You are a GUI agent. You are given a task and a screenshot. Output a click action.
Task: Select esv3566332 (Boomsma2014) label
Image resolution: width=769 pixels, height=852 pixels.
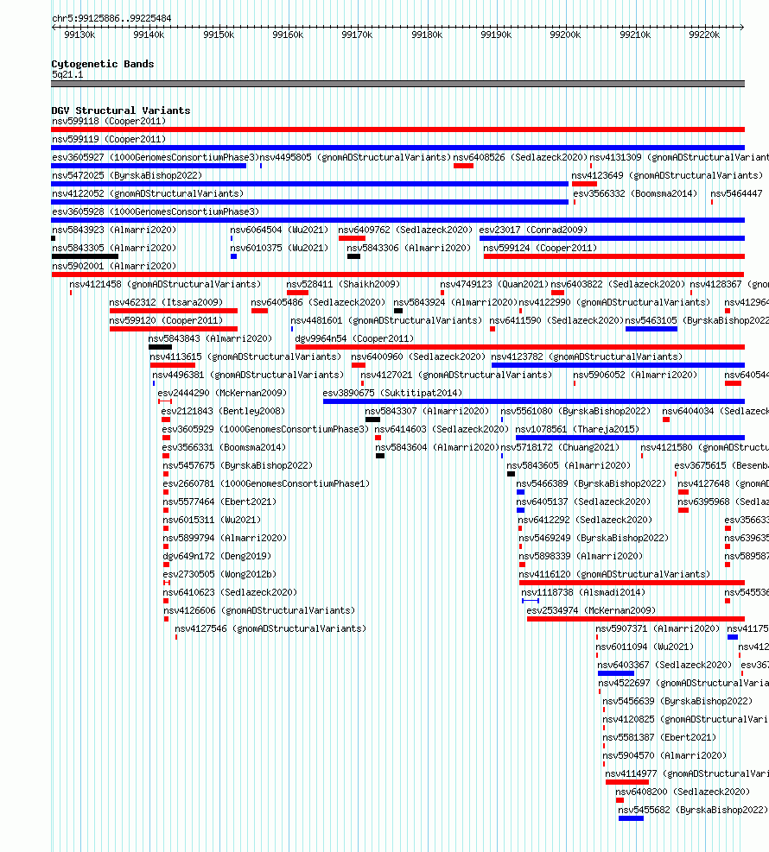[635, 193]
